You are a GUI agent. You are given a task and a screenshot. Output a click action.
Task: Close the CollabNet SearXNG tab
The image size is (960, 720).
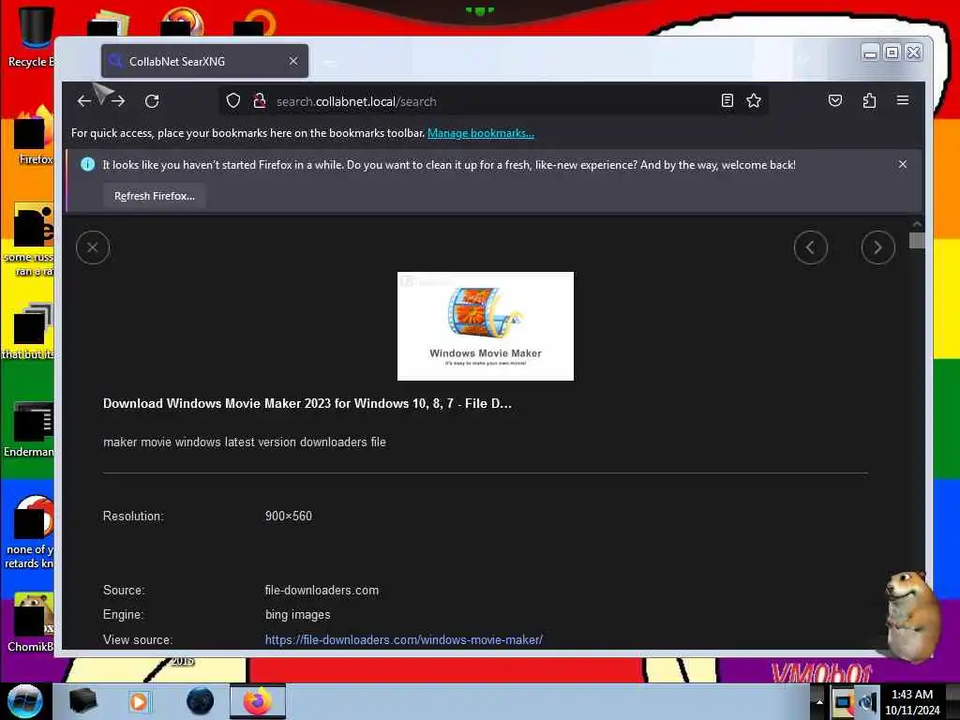(x=293, y=61)
